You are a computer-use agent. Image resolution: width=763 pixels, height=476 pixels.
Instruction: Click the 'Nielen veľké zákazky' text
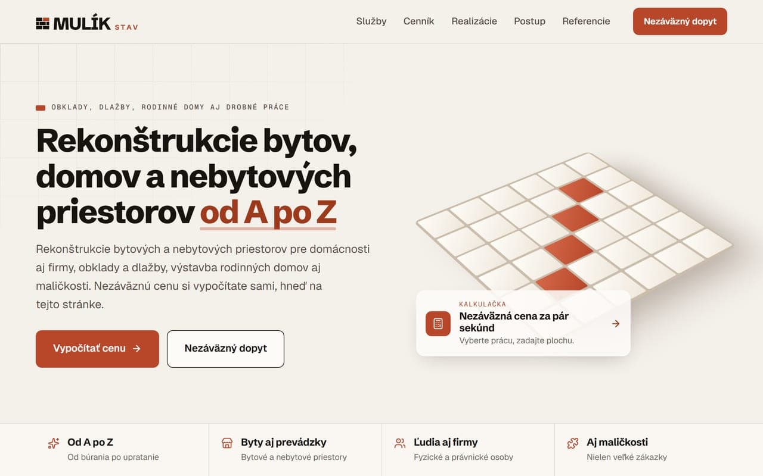(627, 458)
